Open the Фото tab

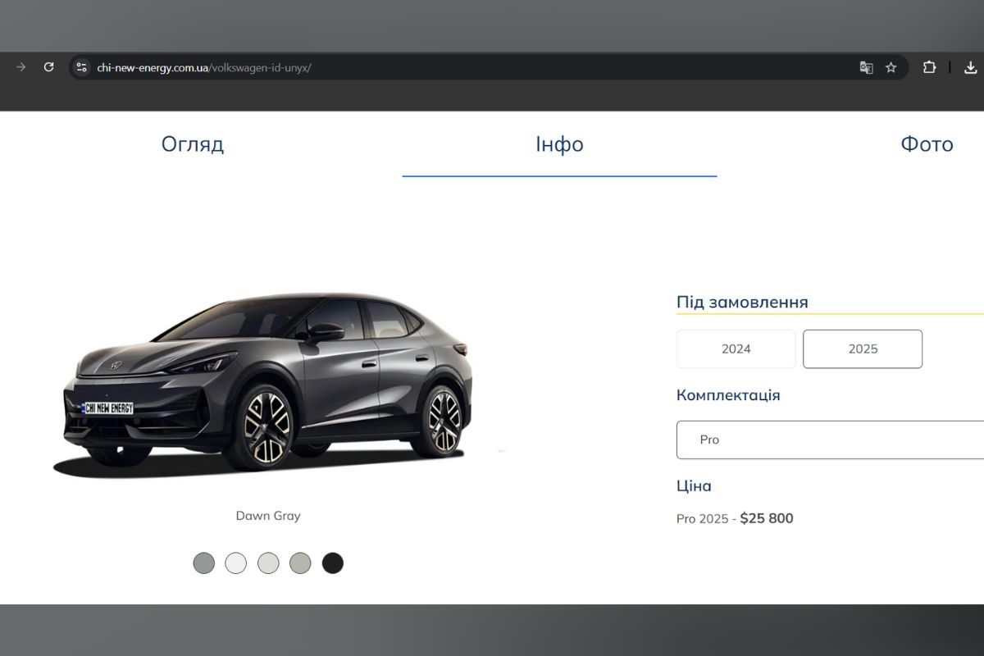tap(927, 144)
